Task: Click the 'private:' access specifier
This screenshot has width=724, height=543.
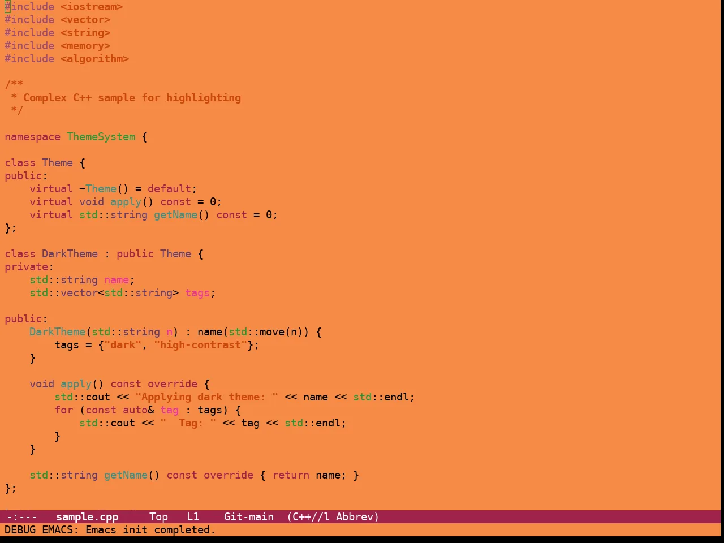Action: (29, 267)
